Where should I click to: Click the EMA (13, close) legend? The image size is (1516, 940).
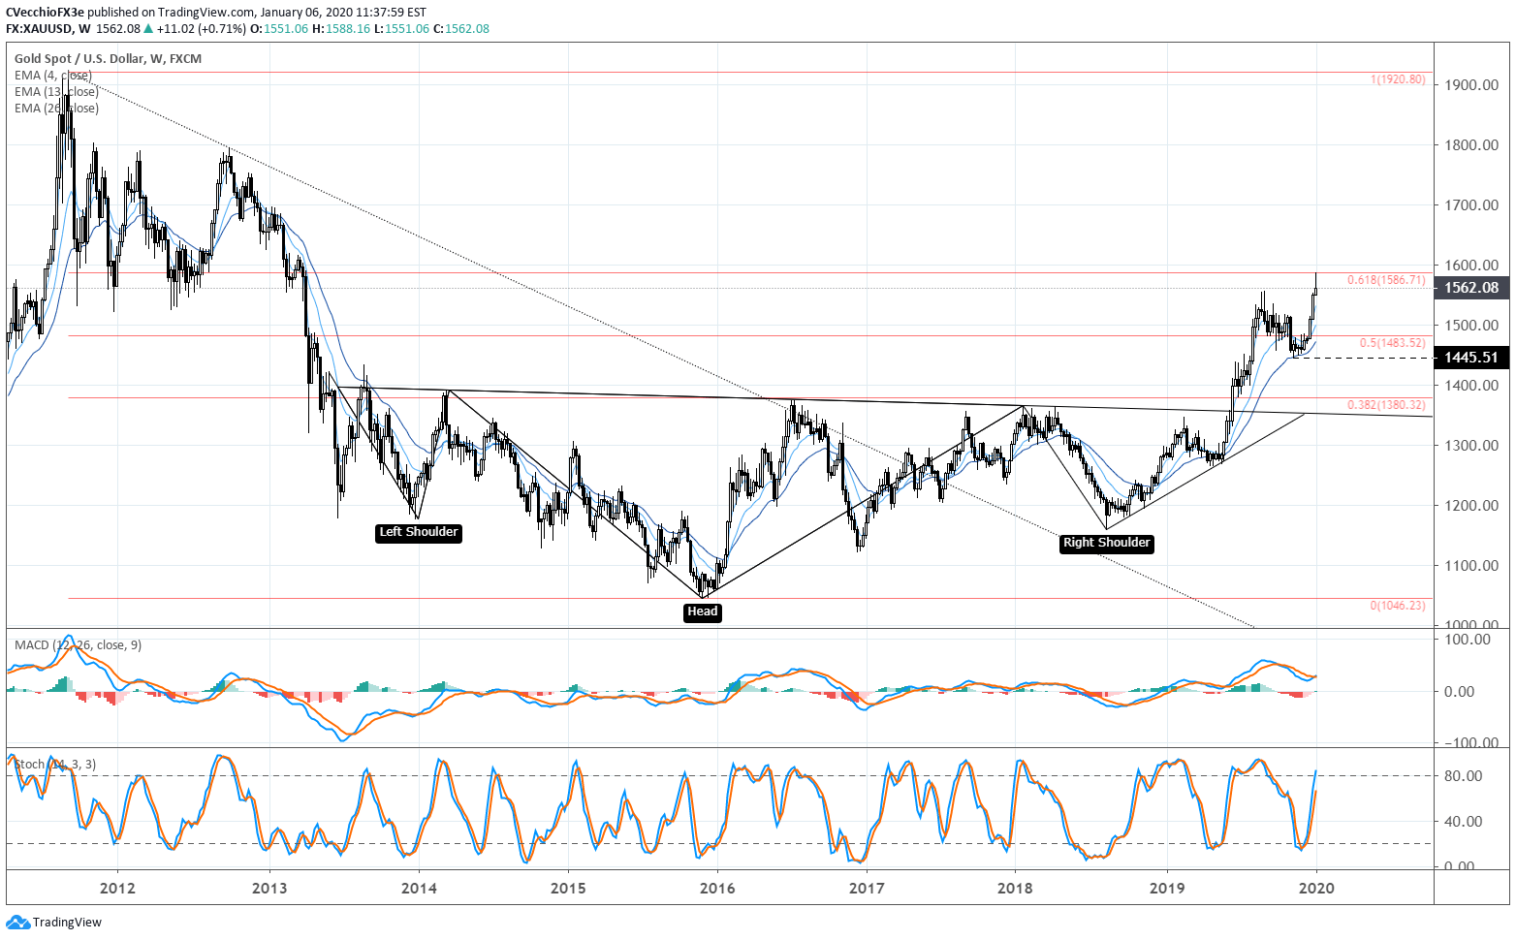click(56, 92)
